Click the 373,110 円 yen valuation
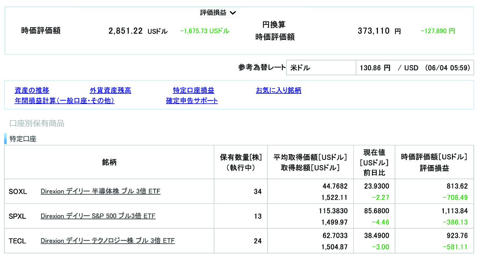The height and width of the screenshot is (257, 480). 379,31
